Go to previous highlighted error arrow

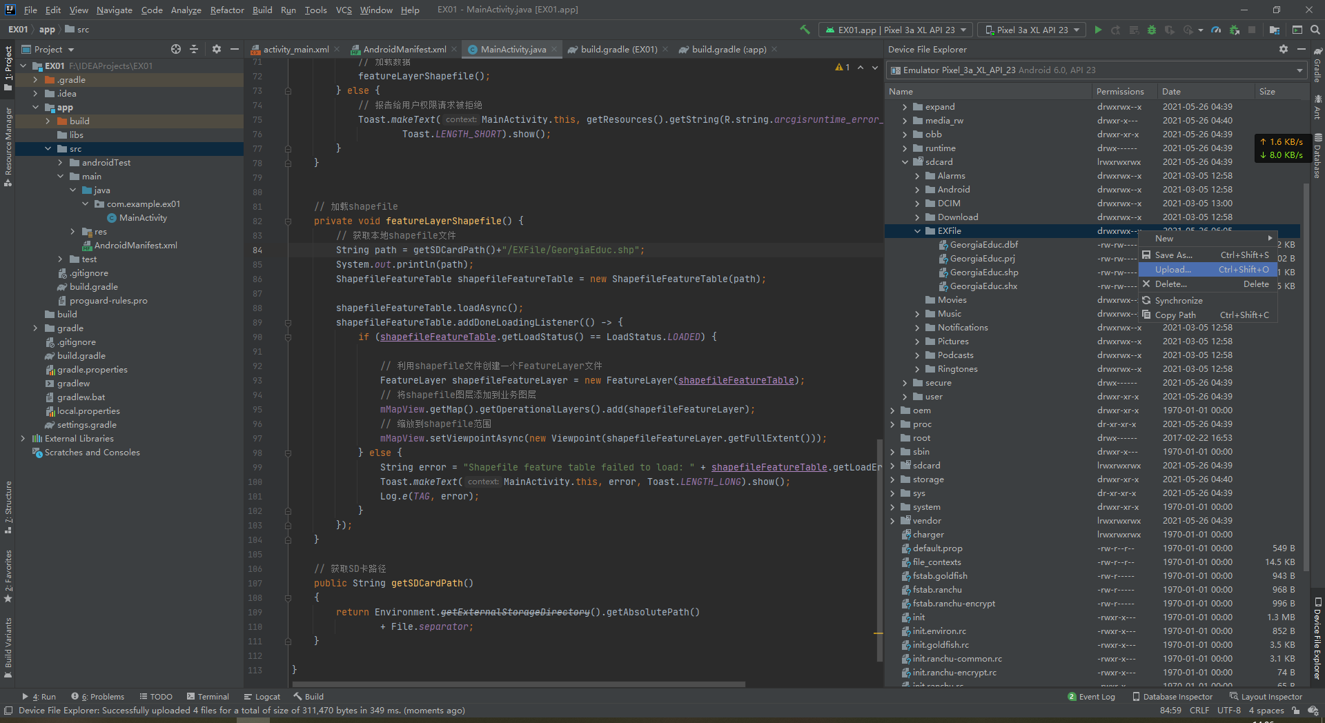tap(861, 67)
